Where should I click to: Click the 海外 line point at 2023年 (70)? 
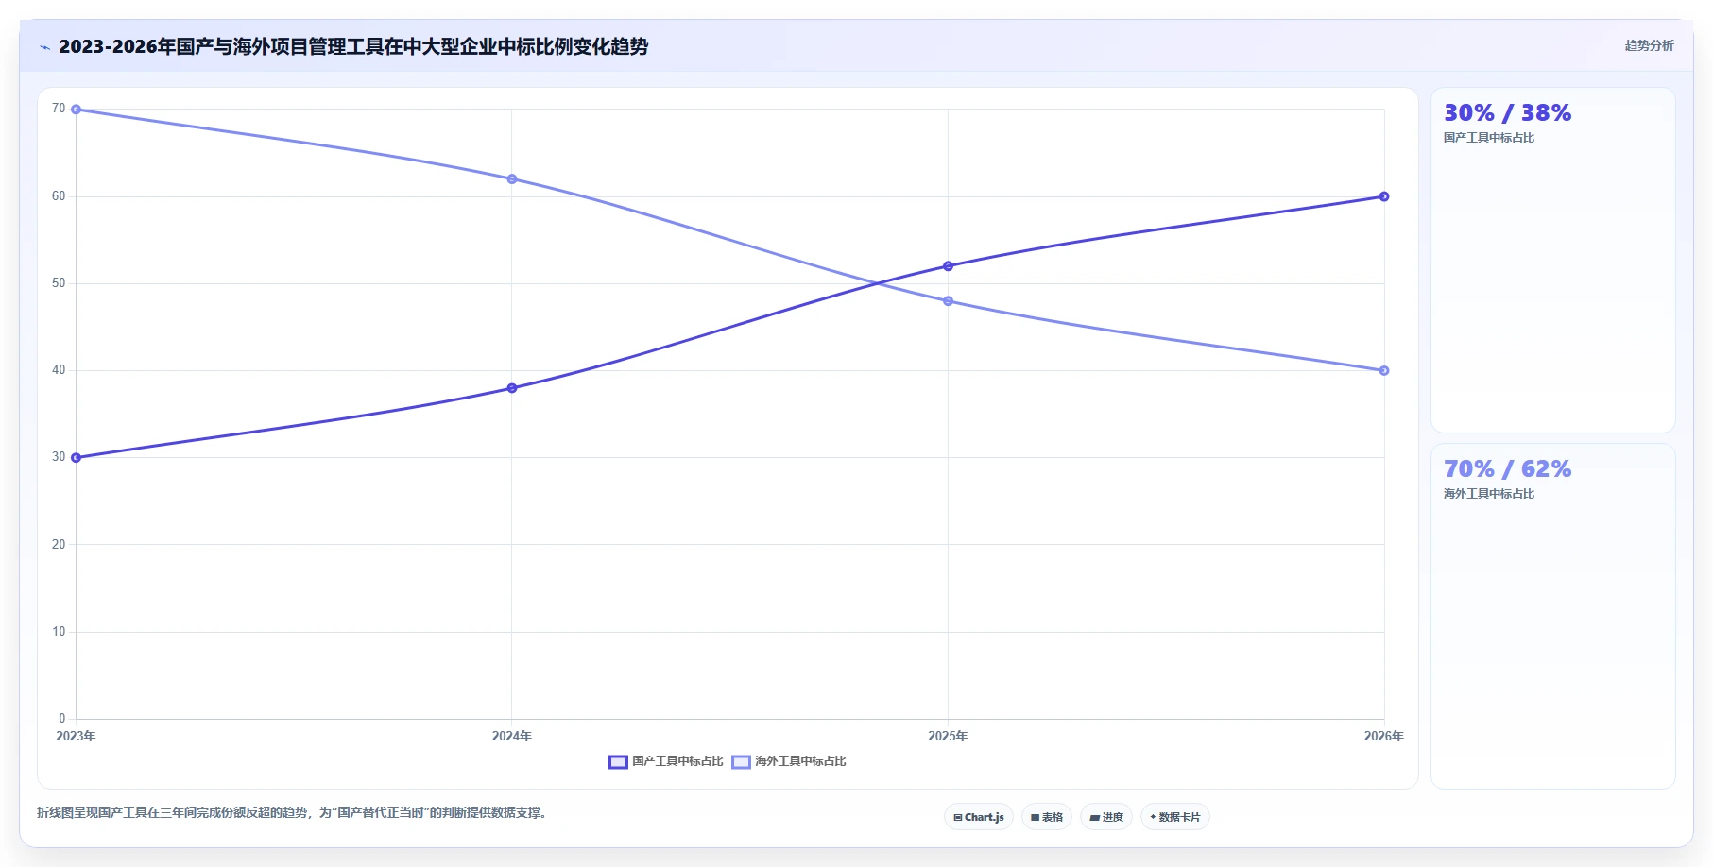(76, 110)
